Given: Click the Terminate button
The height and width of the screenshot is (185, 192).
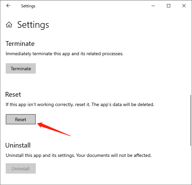Looking at the screenshot, I should tap(21, 69).
